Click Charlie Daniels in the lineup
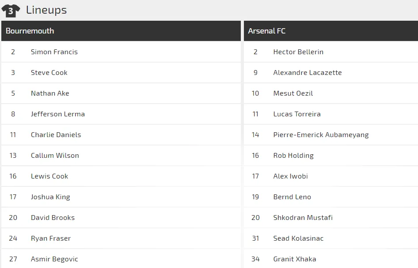Image resolution: width=418 pixels, height=268 pixels. [56, 134]
